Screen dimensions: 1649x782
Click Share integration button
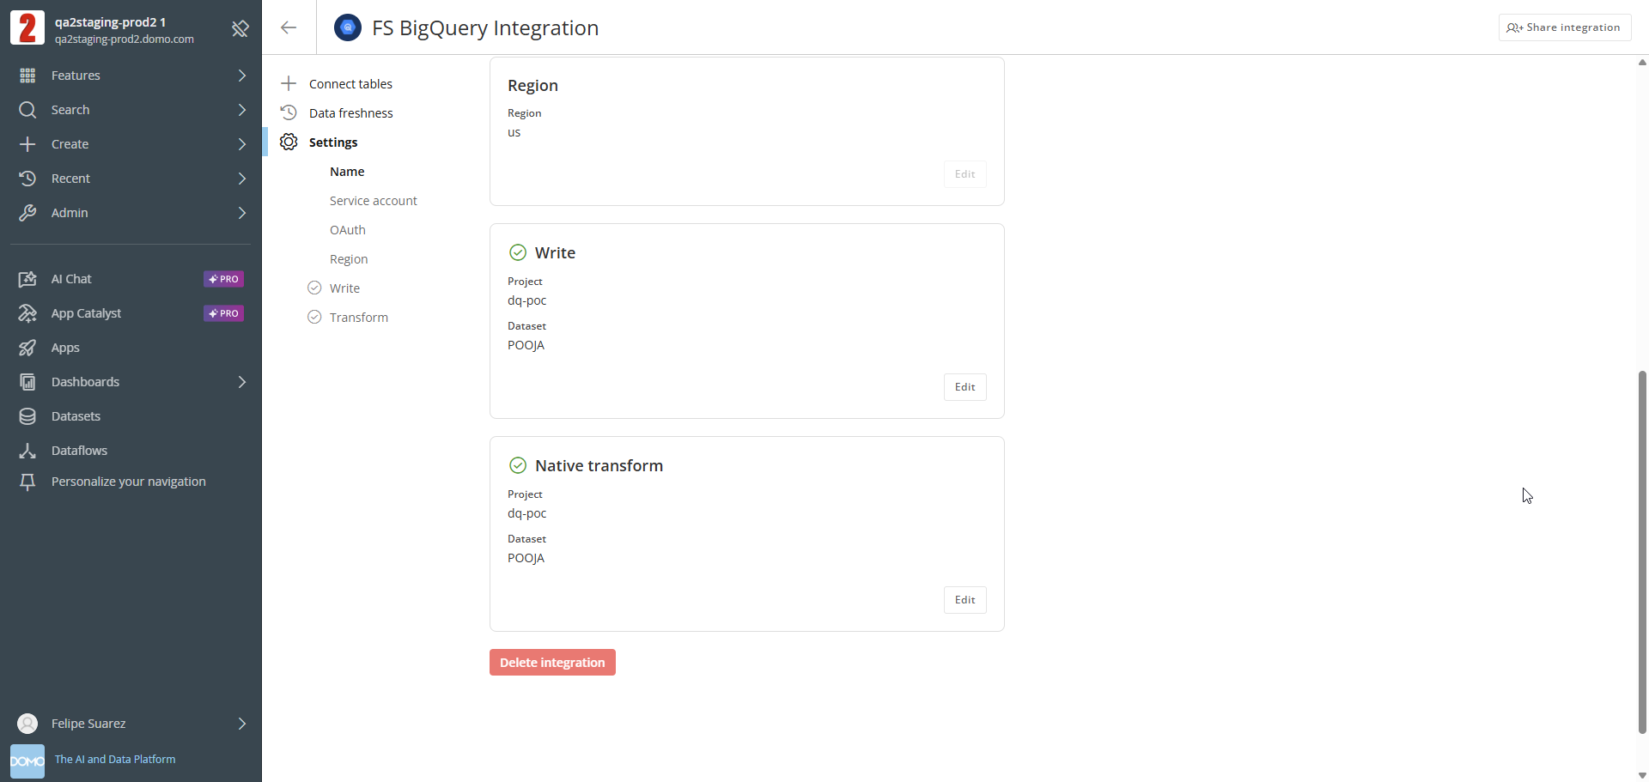1564,27
